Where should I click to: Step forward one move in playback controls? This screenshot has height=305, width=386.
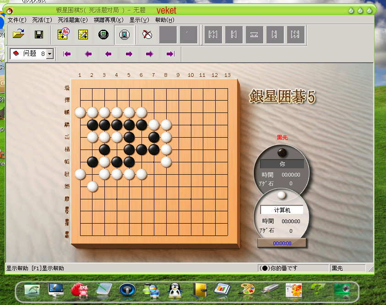click(275, 34)
